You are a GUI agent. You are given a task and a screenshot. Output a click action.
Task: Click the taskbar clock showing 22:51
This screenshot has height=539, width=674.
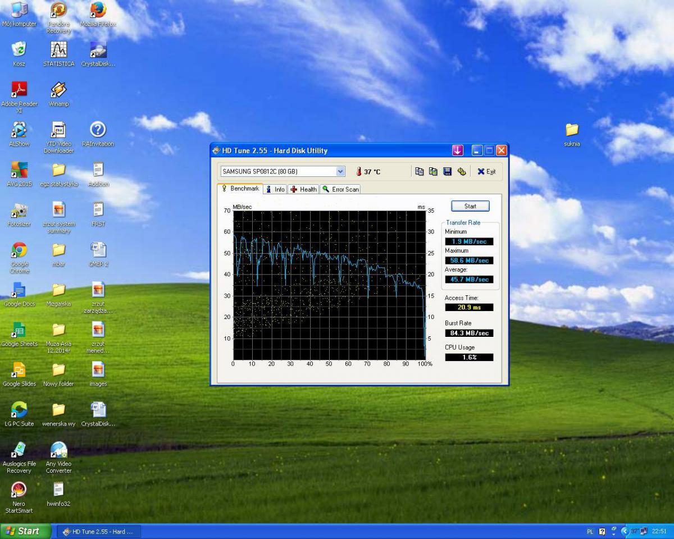pyautogui.click(x=659, y=531)
